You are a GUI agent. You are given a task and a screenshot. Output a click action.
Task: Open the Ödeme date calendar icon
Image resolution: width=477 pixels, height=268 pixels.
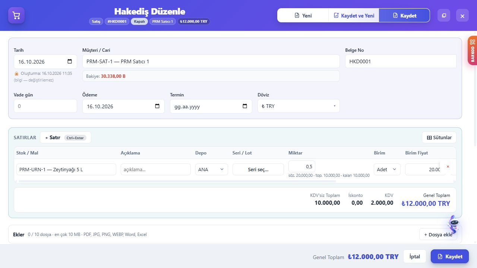pyautogui.click(x=157, y=106)
